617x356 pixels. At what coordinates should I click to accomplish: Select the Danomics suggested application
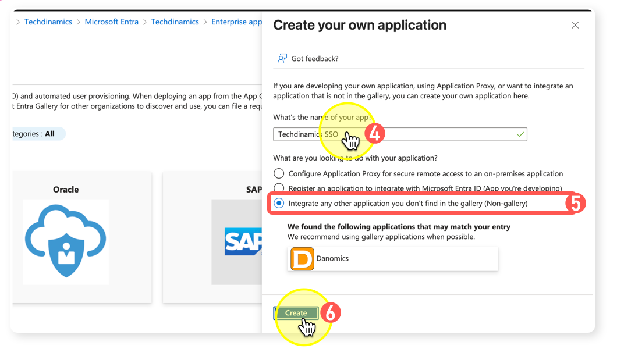(393, 259)
